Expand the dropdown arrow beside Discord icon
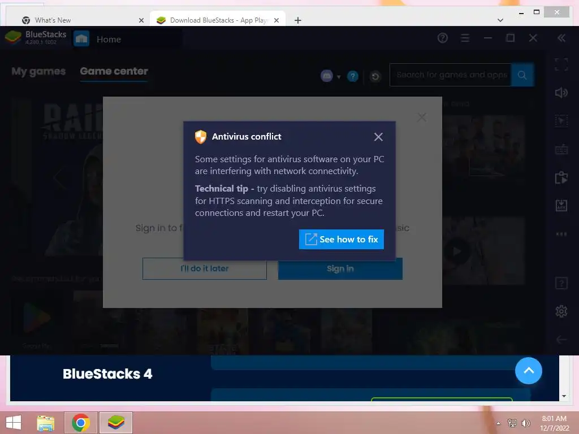Screen dimensions: 579x434 (339, 77)
